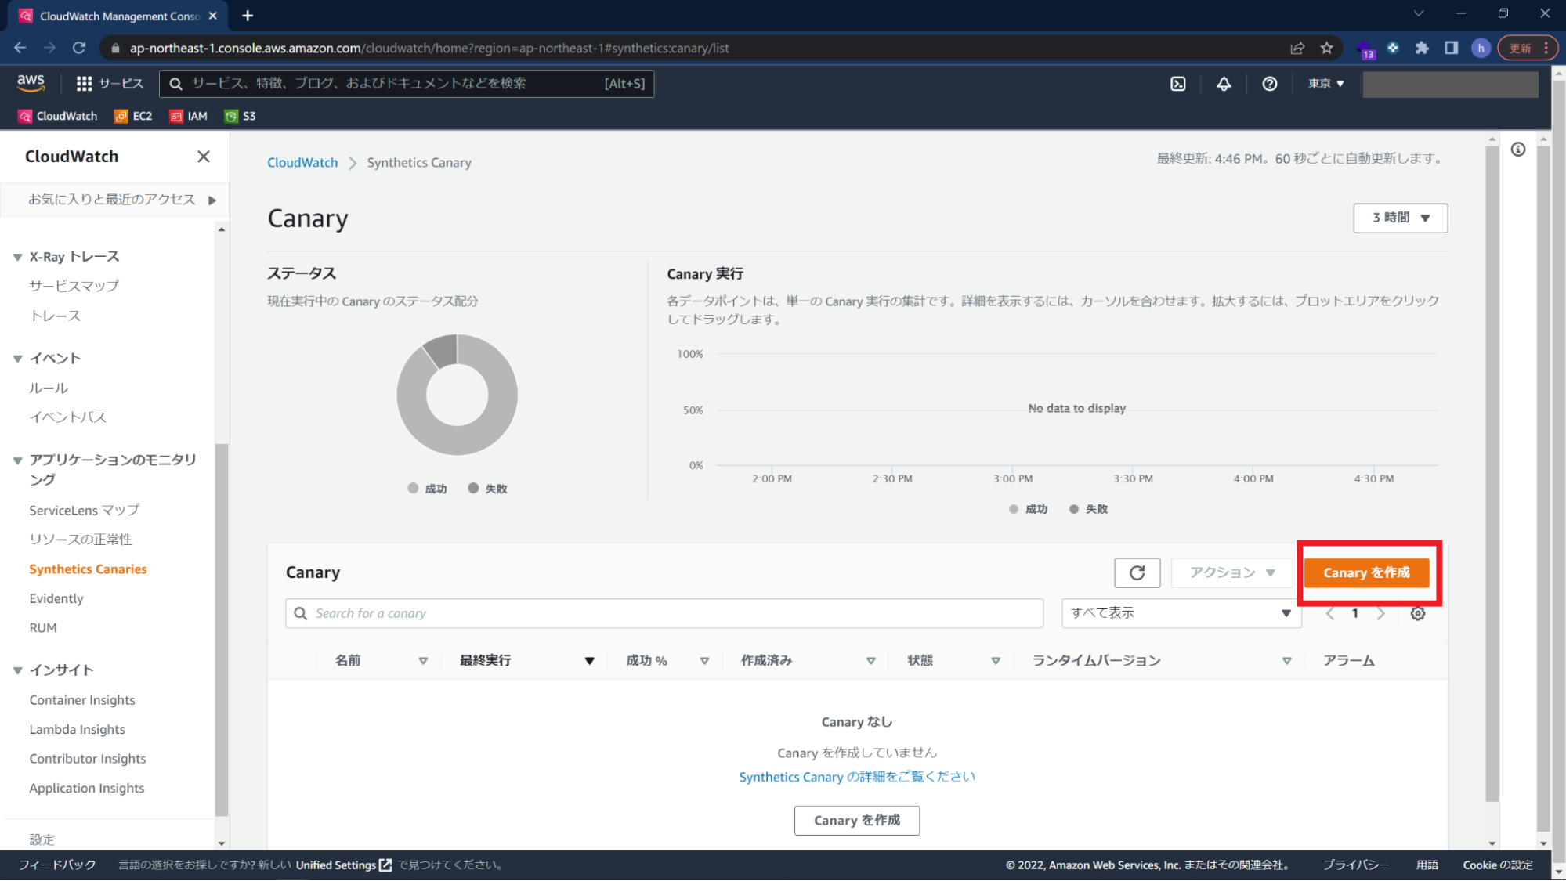Viewport: 1566px width, 881px height.
Task: Launch CloudShell from the top bar
Action: coord(1177,84)
